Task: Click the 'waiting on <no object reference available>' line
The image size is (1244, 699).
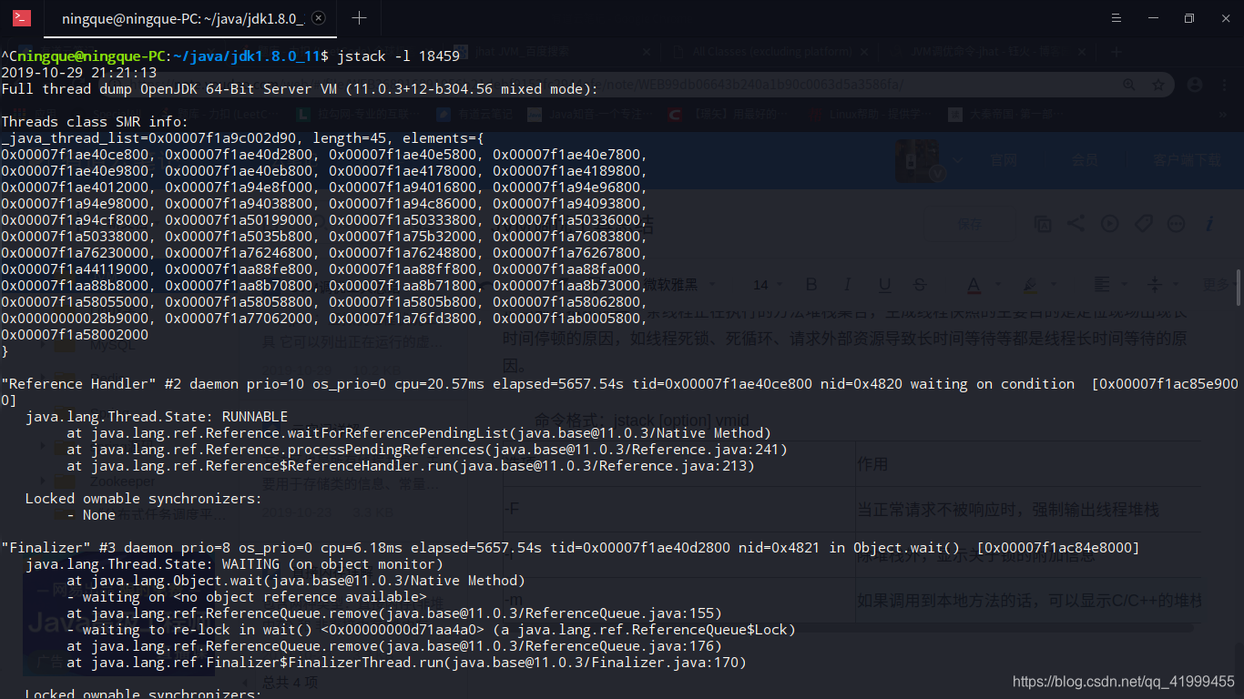Action: tap(247, 597)
